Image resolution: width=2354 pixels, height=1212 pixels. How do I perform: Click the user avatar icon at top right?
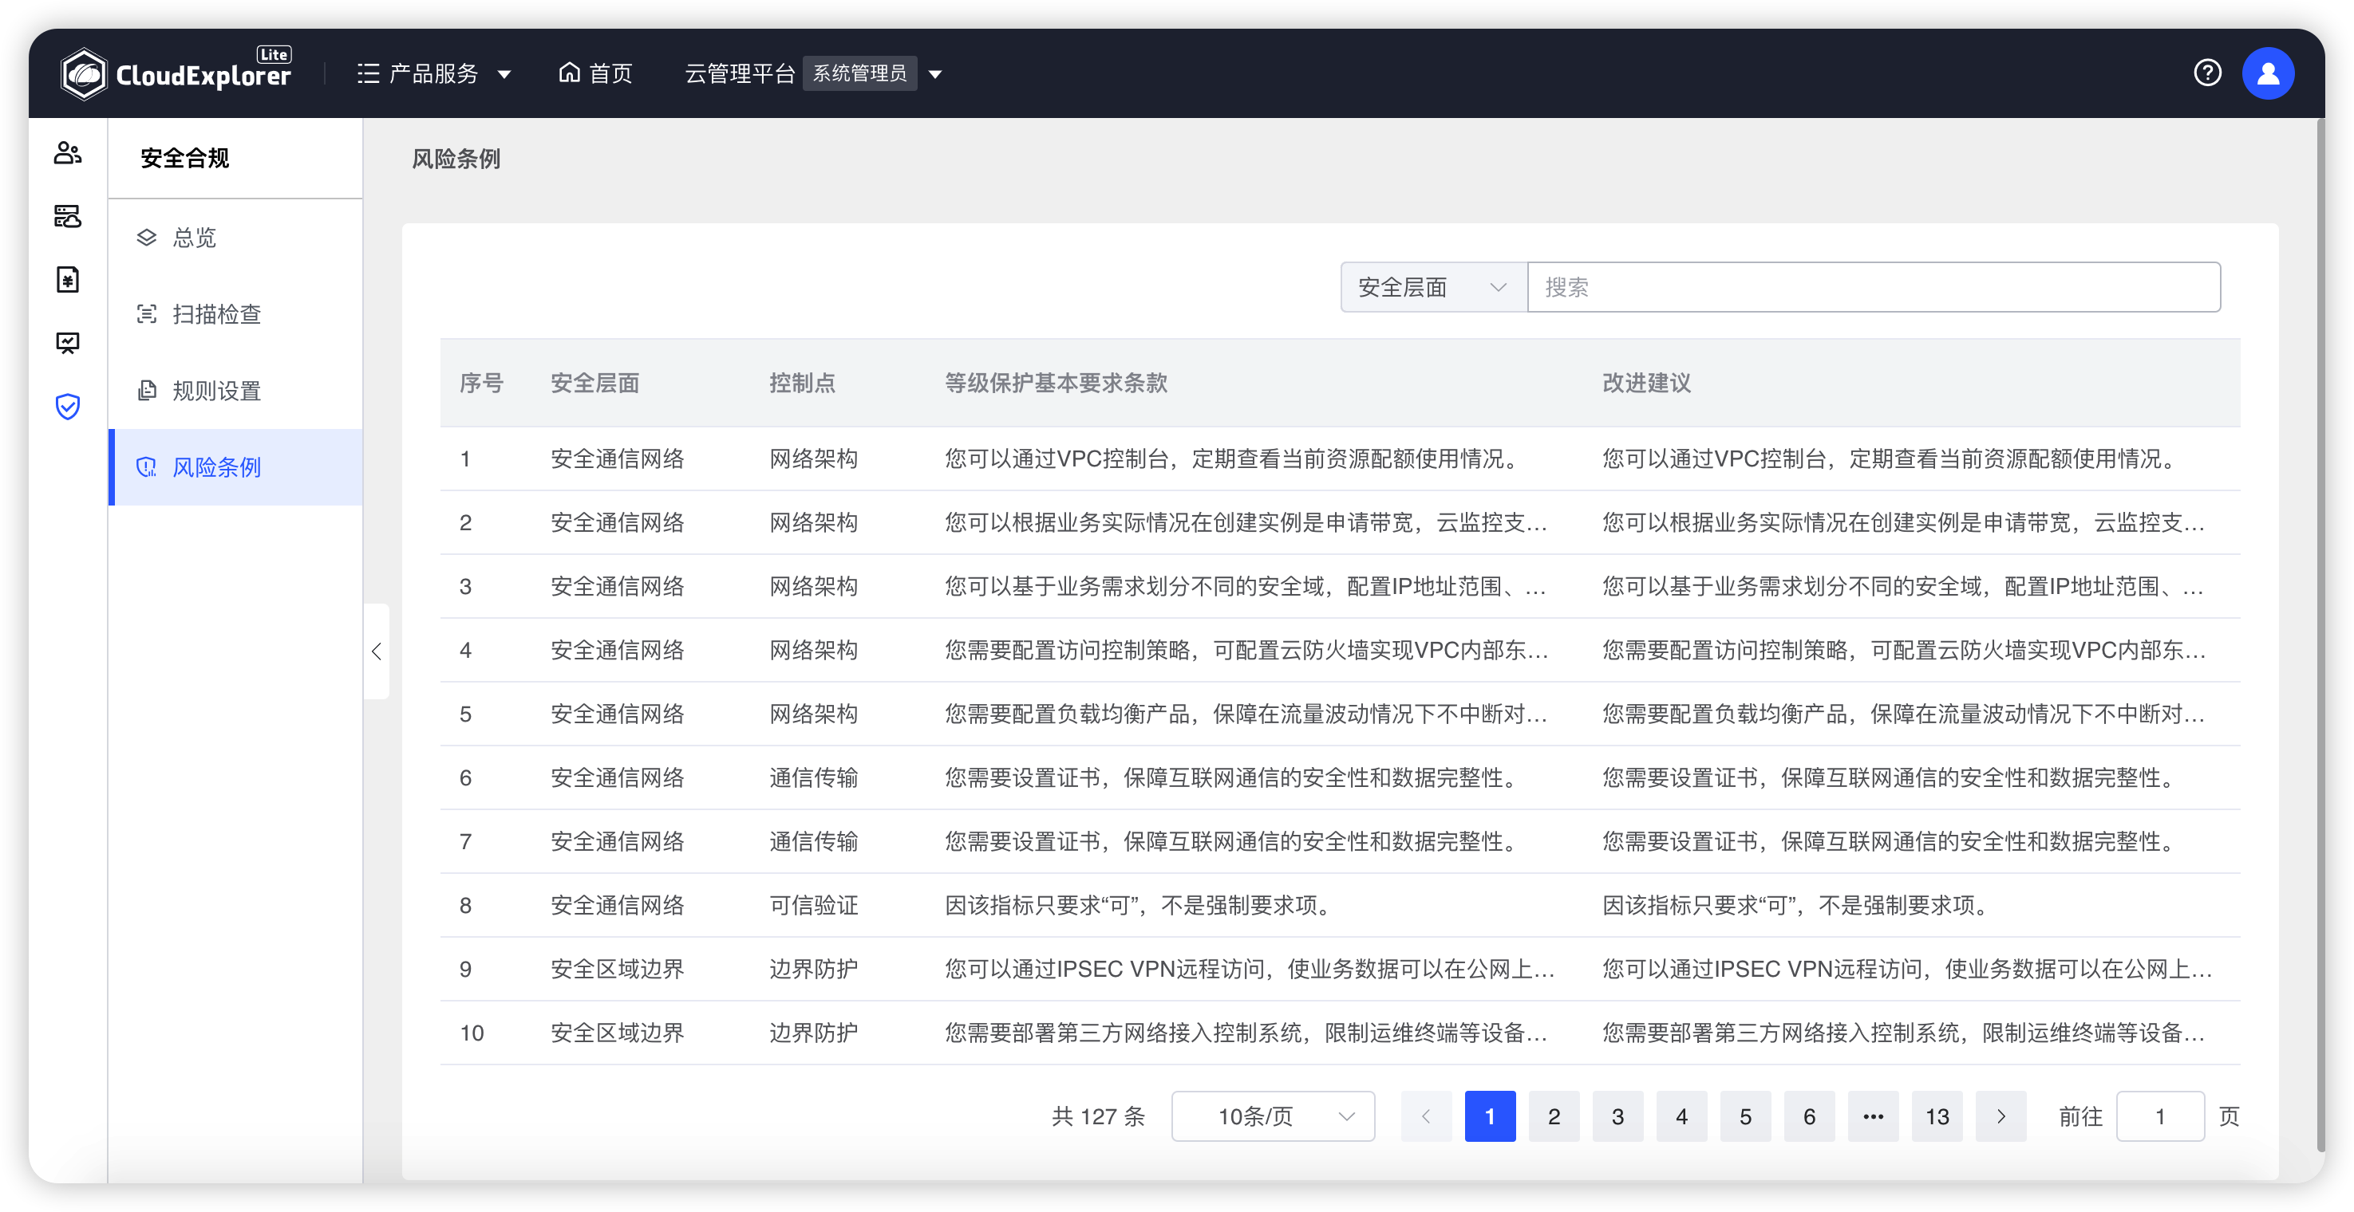pyautogui.click(x=2269, y=73)
